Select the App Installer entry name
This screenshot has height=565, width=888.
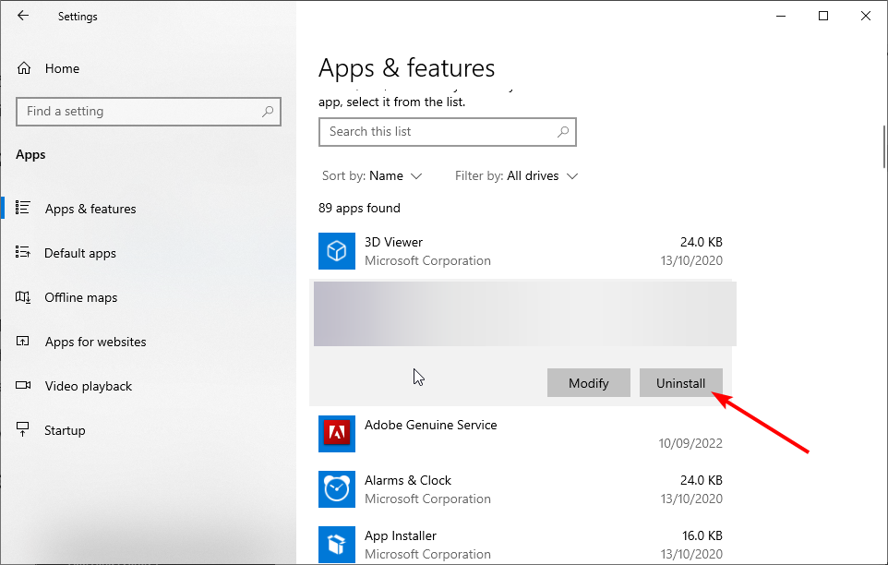pos(401,536)
